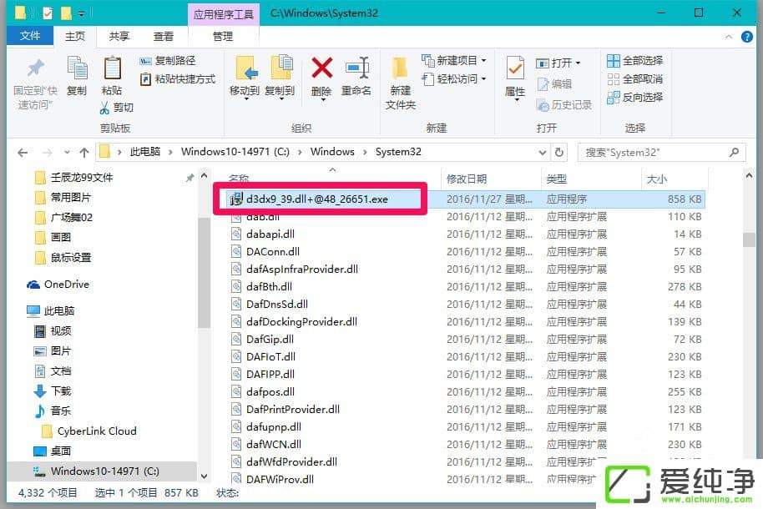Sort by the 类型 column header

click(591, 179)
